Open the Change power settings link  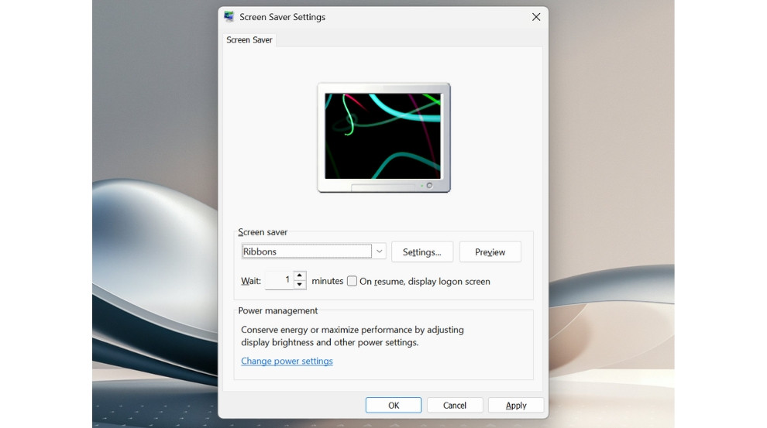(287, 361)
